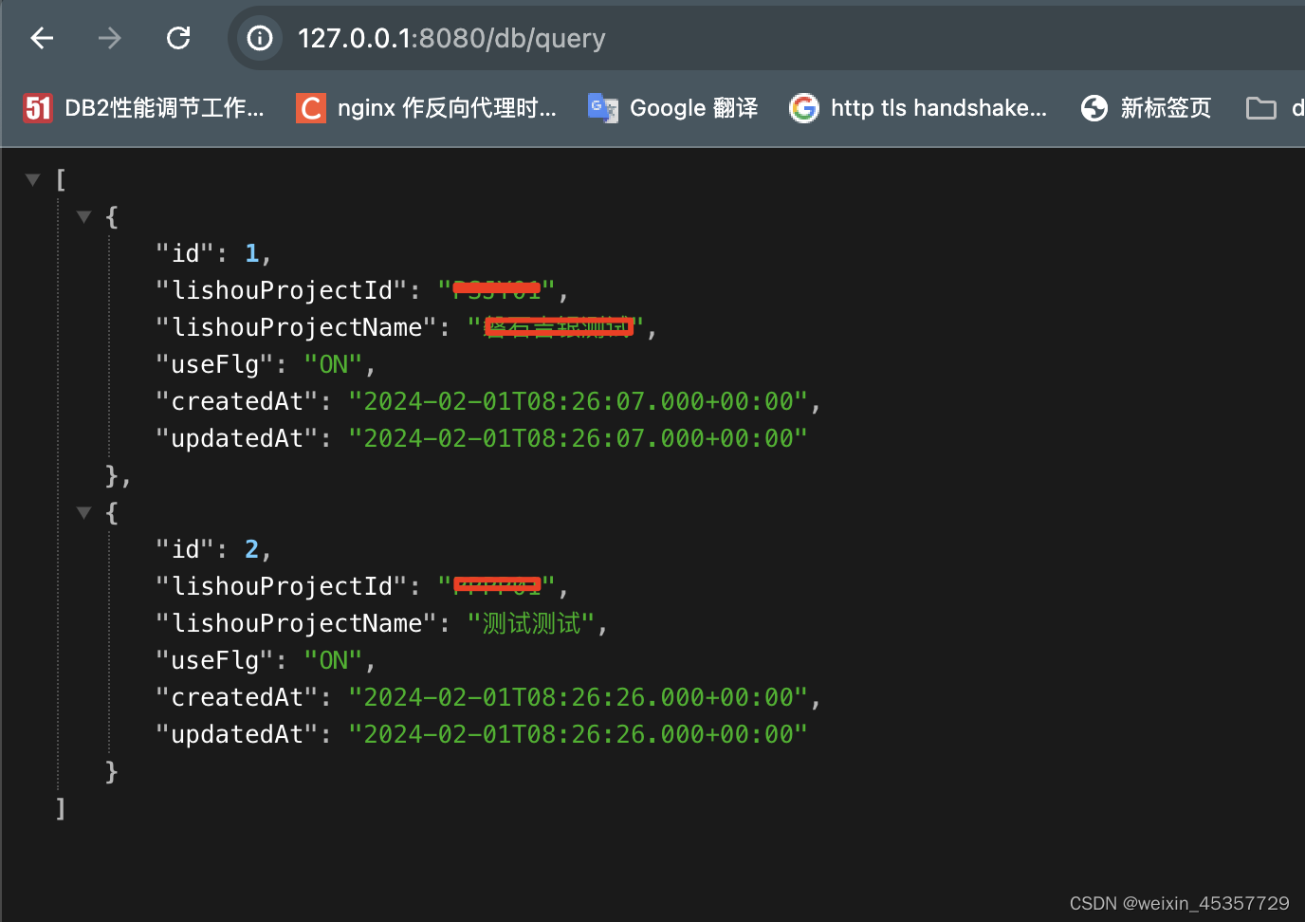
Task: Collapse the second JSON object with id 2
Action: pyautogui.click(x=83, y=512)
